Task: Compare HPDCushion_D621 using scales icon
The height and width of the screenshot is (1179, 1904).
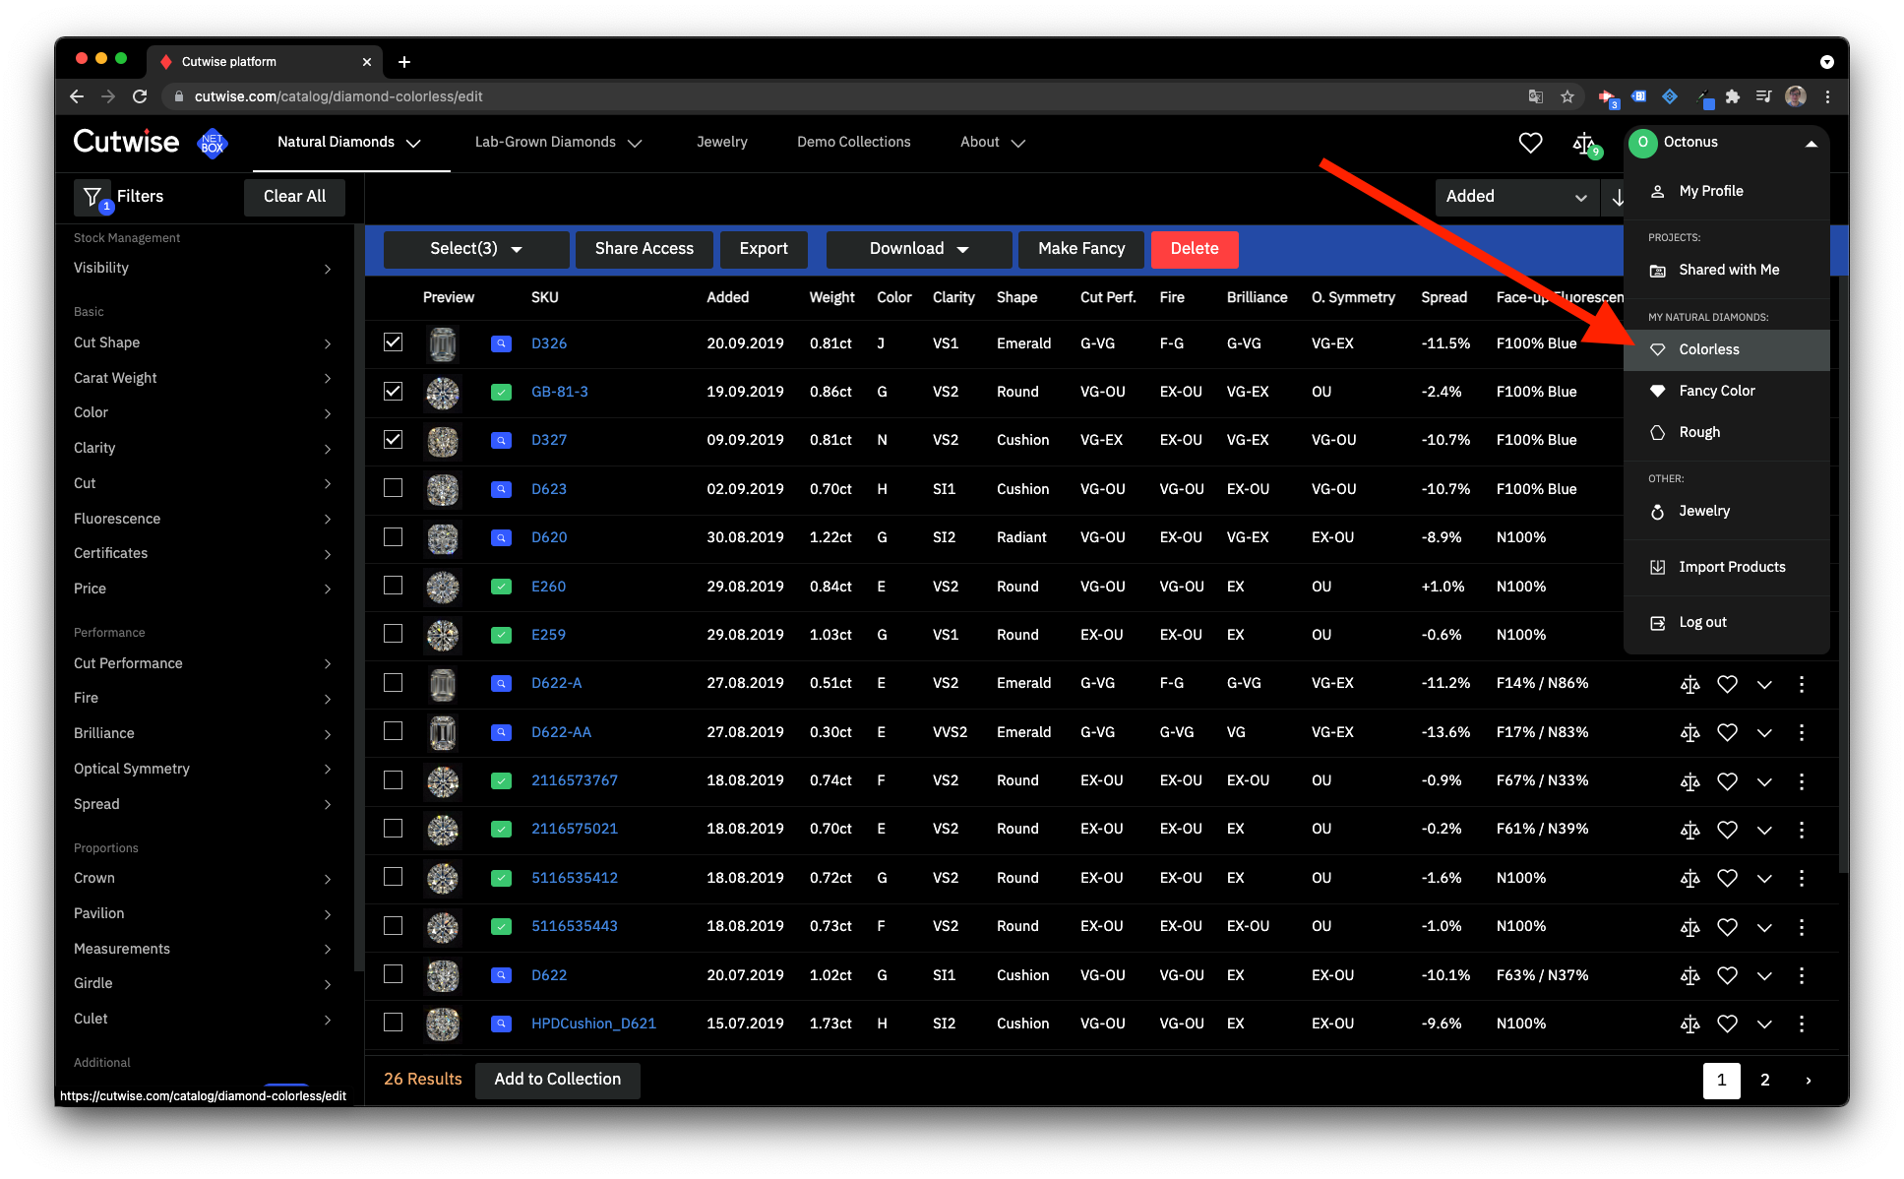Action: pos(1689,1024)
